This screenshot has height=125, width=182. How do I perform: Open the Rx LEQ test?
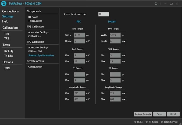click(9, 51)
